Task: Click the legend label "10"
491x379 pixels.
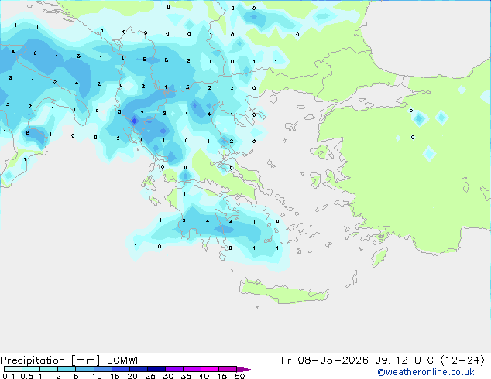Action: point(97,376)
